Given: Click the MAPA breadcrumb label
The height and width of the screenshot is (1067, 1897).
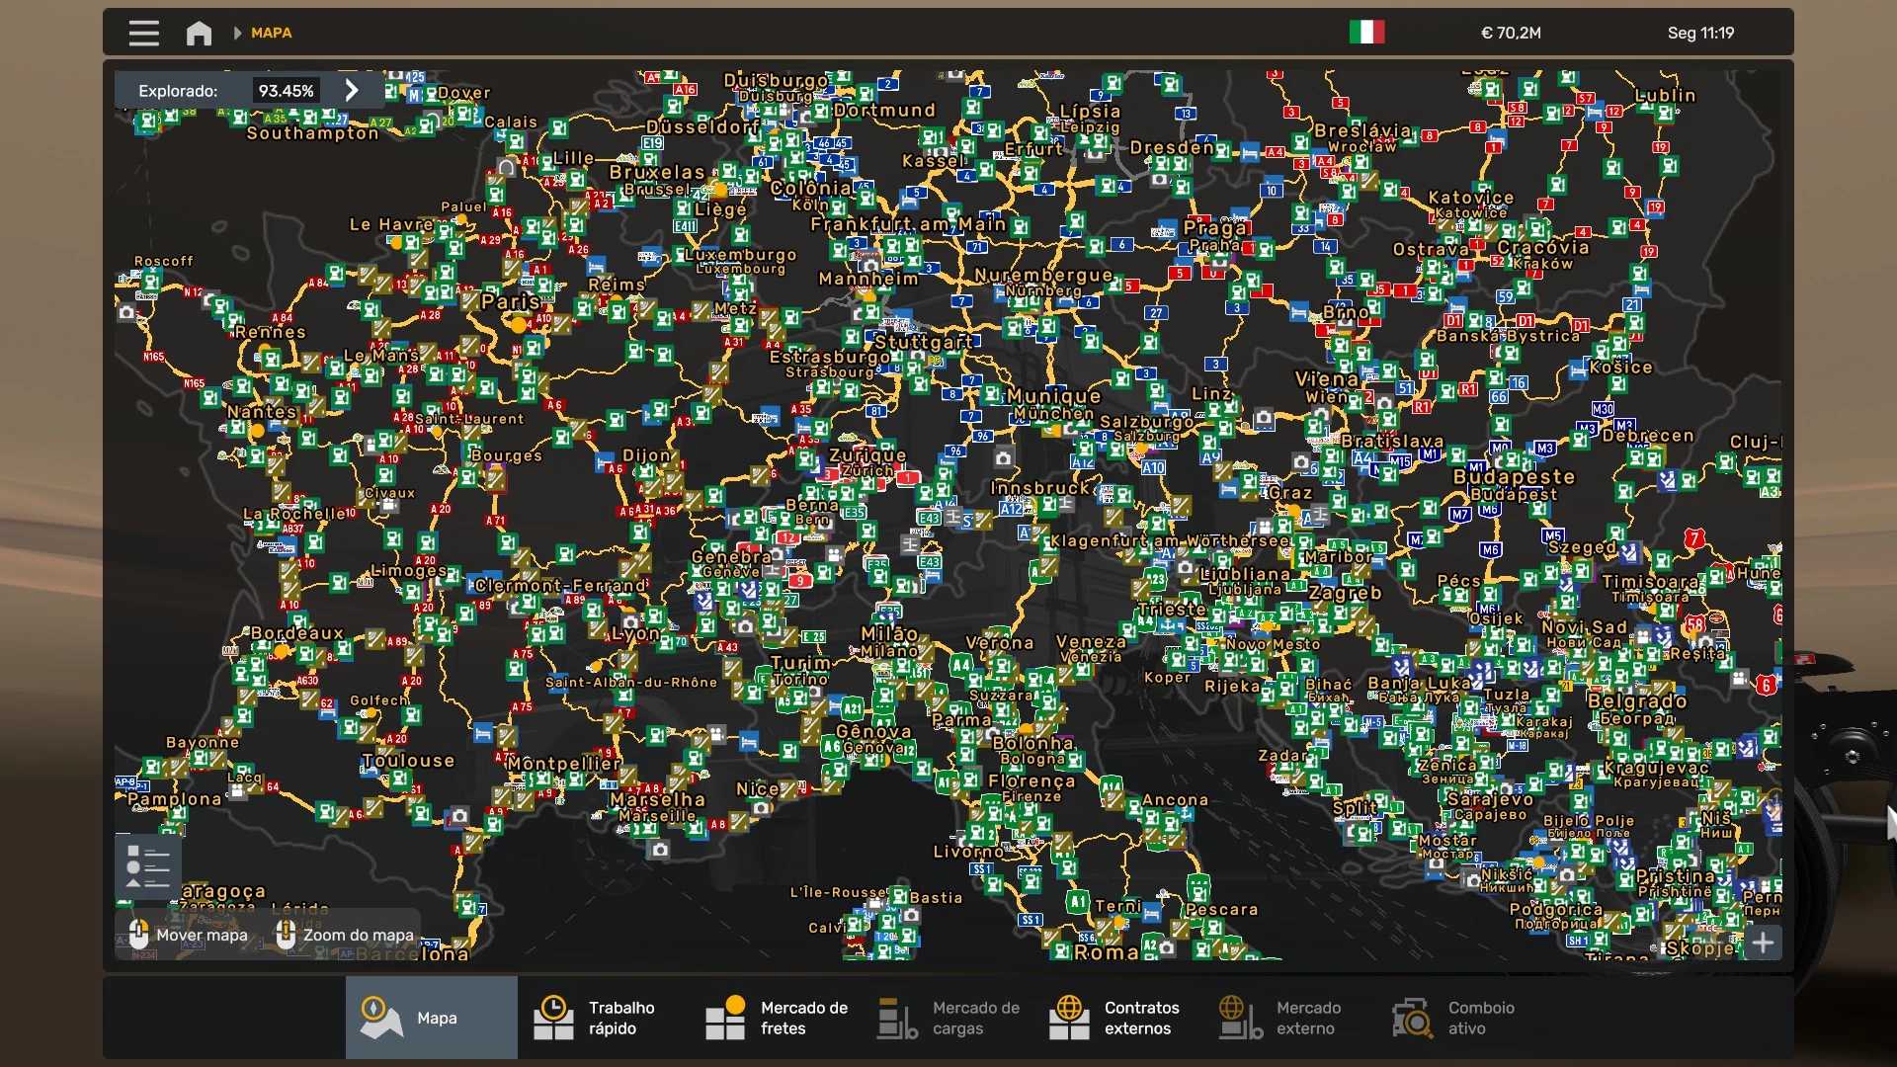Looking at the screenshot, I should [271, 33].
